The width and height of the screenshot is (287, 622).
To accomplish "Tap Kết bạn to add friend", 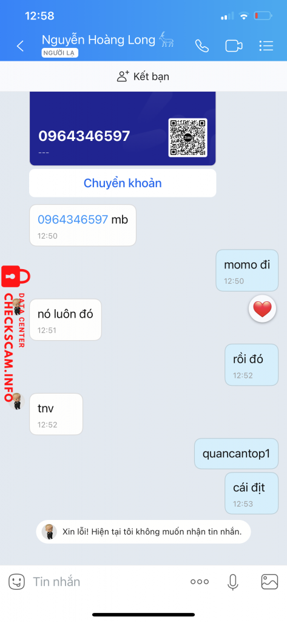I will 143,76.
